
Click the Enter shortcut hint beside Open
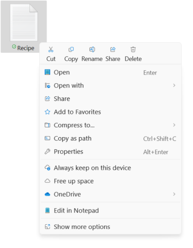tap(150, 73)
